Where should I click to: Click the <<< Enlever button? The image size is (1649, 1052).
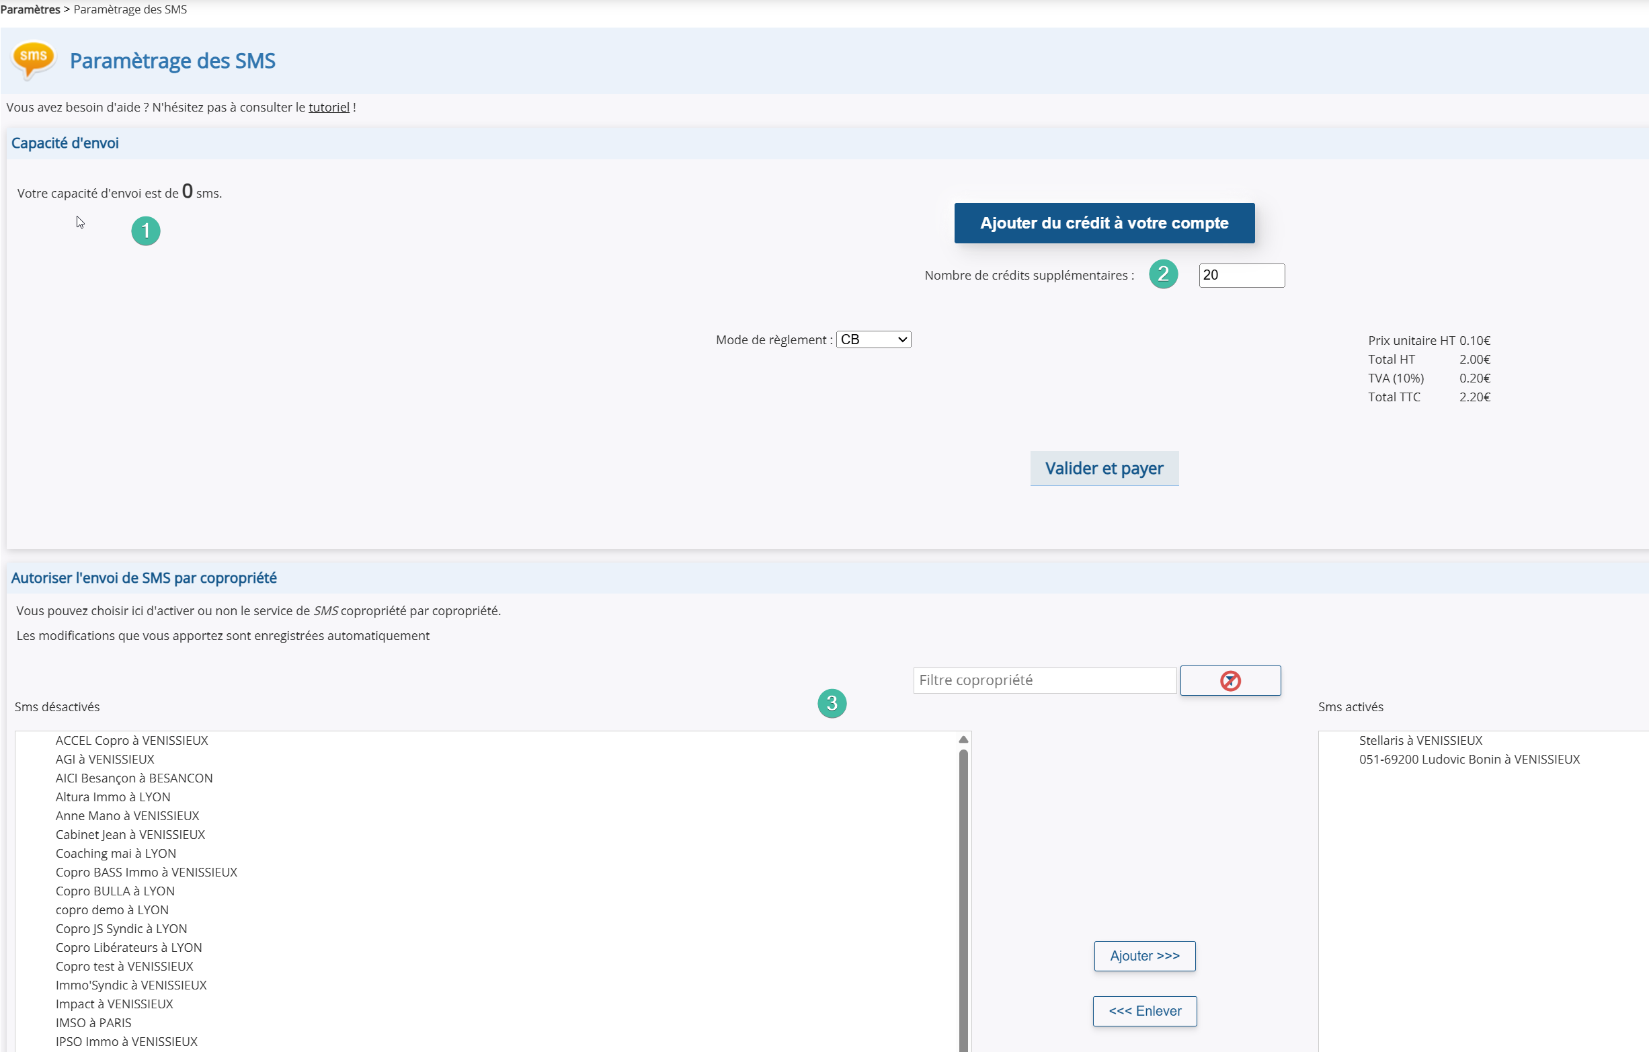point(1144,1010)
